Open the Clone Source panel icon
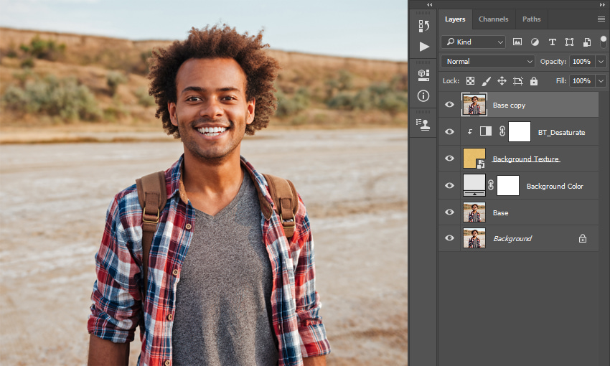Viewport: 610px width, 366px height. click(423, 124)
